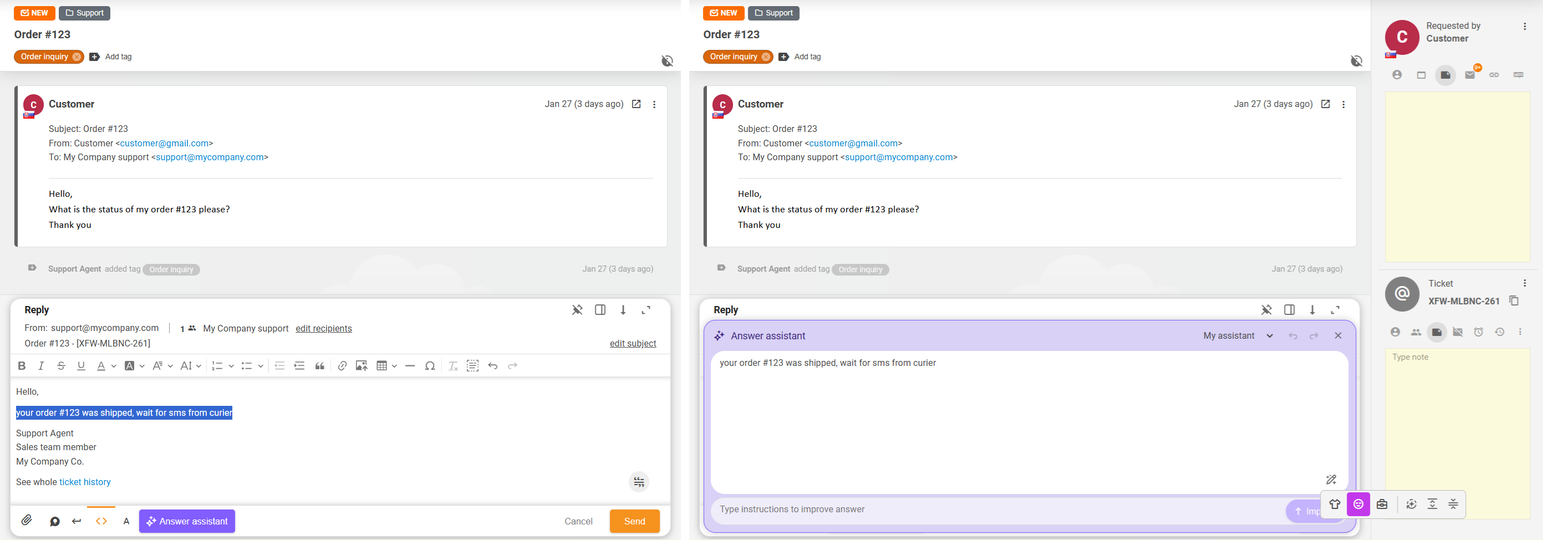The width and height of the screenshot is (1543, 540).
Task: Insert an image into the reply
Action: coord(361,366)
